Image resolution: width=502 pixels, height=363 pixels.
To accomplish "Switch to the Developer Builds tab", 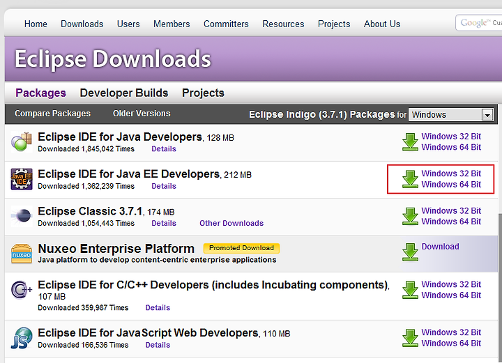I will click(x=124, y=93).
